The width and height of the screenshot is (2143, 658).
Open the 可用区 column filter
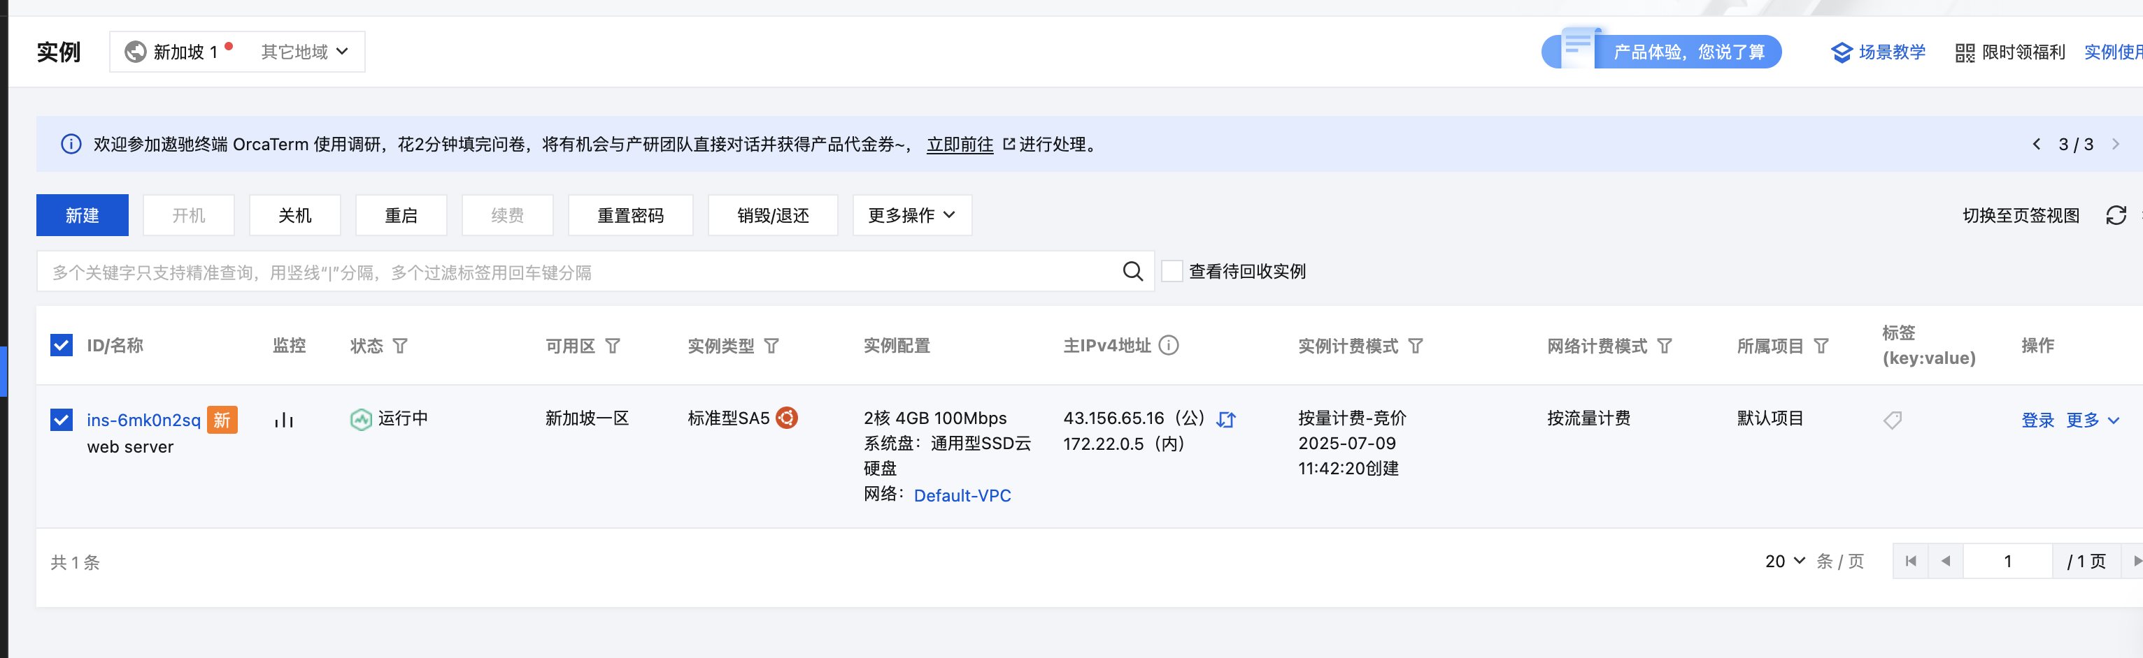pyautogui.click(x=613, y=346)
